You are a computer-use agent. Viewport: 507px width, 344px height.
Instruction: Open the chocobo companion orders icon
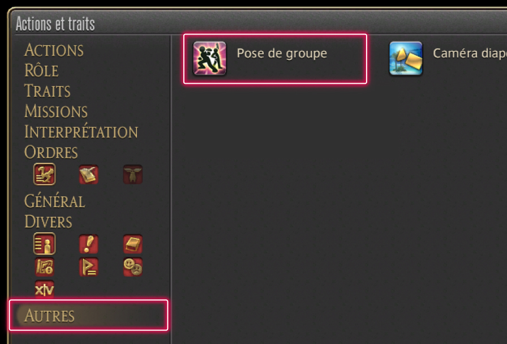[45, 174]
